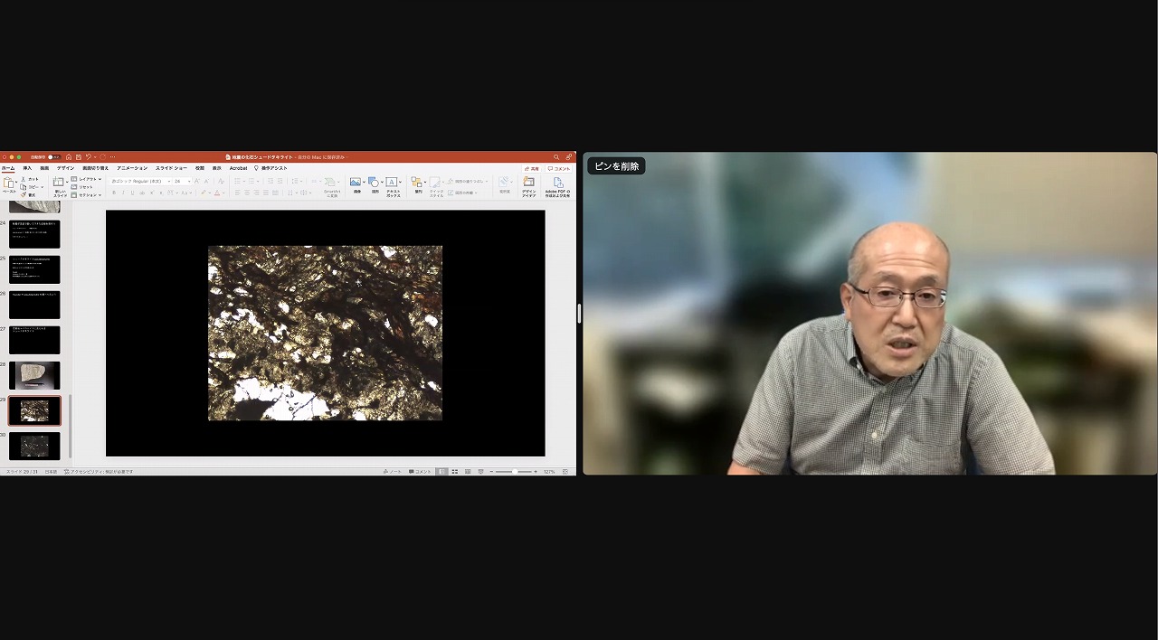Click the language indicator in status bar
Image resolution: width=1158 pixels, height=640 pixels.
pyautogui.click(x=51, y=472)
